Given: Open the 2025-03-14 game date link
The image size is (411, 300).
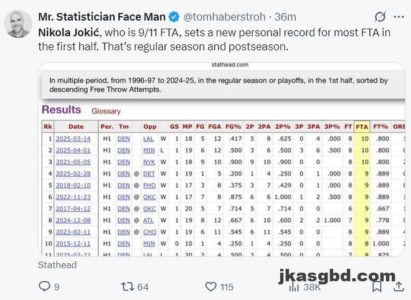Looking at the screenshot, I should click(73, 139).
